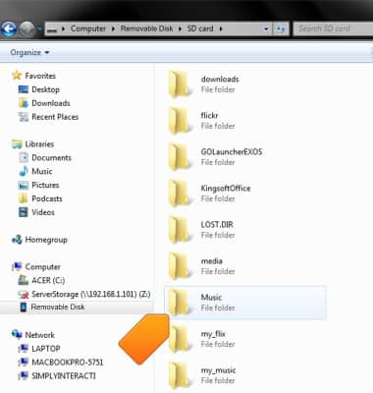Click the ACER (C:) drive icon
The width and height of the screenshot is (373, 393).
(x=24, y=280)
